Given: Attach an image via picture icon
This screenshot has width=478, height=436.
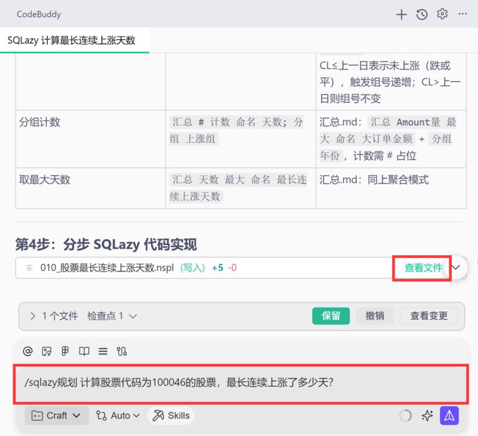Looking at the screenshot, I should tap(47, 351).
